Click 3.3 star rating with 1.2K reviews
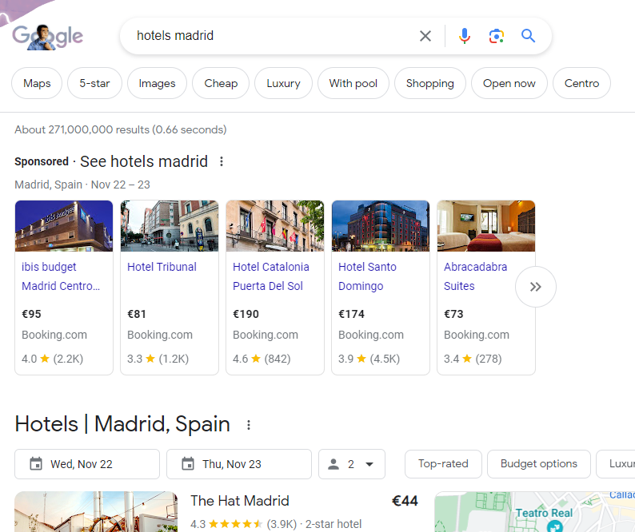Viewport: 635px width, 532px height. tap(158, 359)
